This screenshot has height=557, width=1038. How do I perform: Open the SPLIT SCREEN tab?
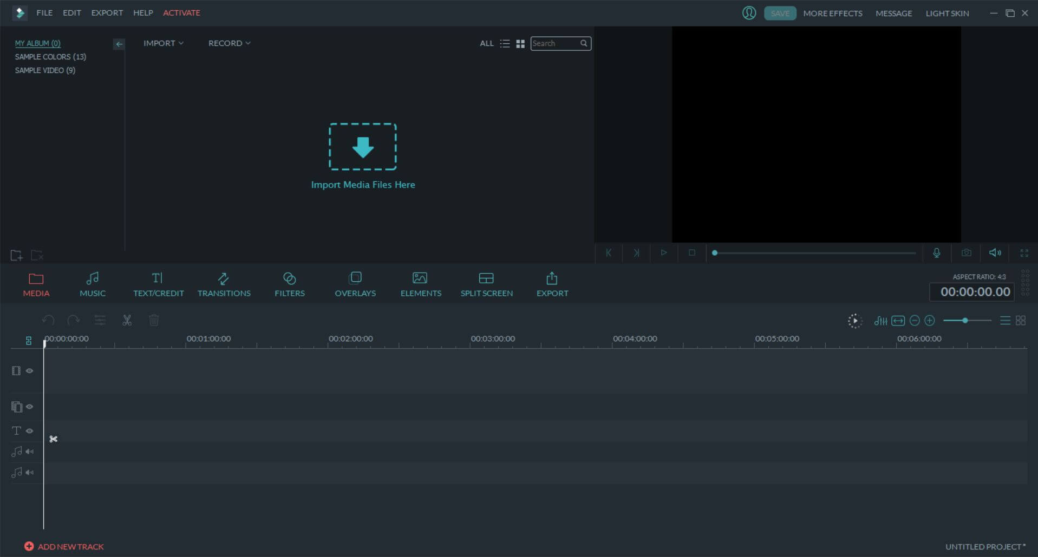[x=486, y=284]
